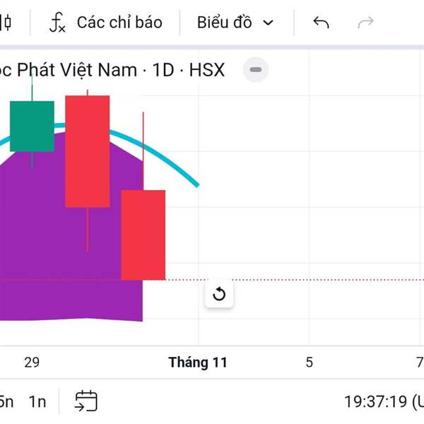The height and width of the screenshot is (424, 424).
Task: Click the candlestick chart style icon
Action: click(6, 23)
